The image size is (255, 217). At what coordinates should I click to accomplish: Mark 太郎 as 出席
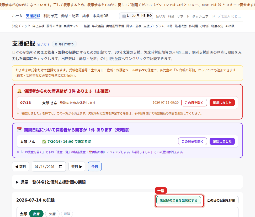click(x=36, y=214)
